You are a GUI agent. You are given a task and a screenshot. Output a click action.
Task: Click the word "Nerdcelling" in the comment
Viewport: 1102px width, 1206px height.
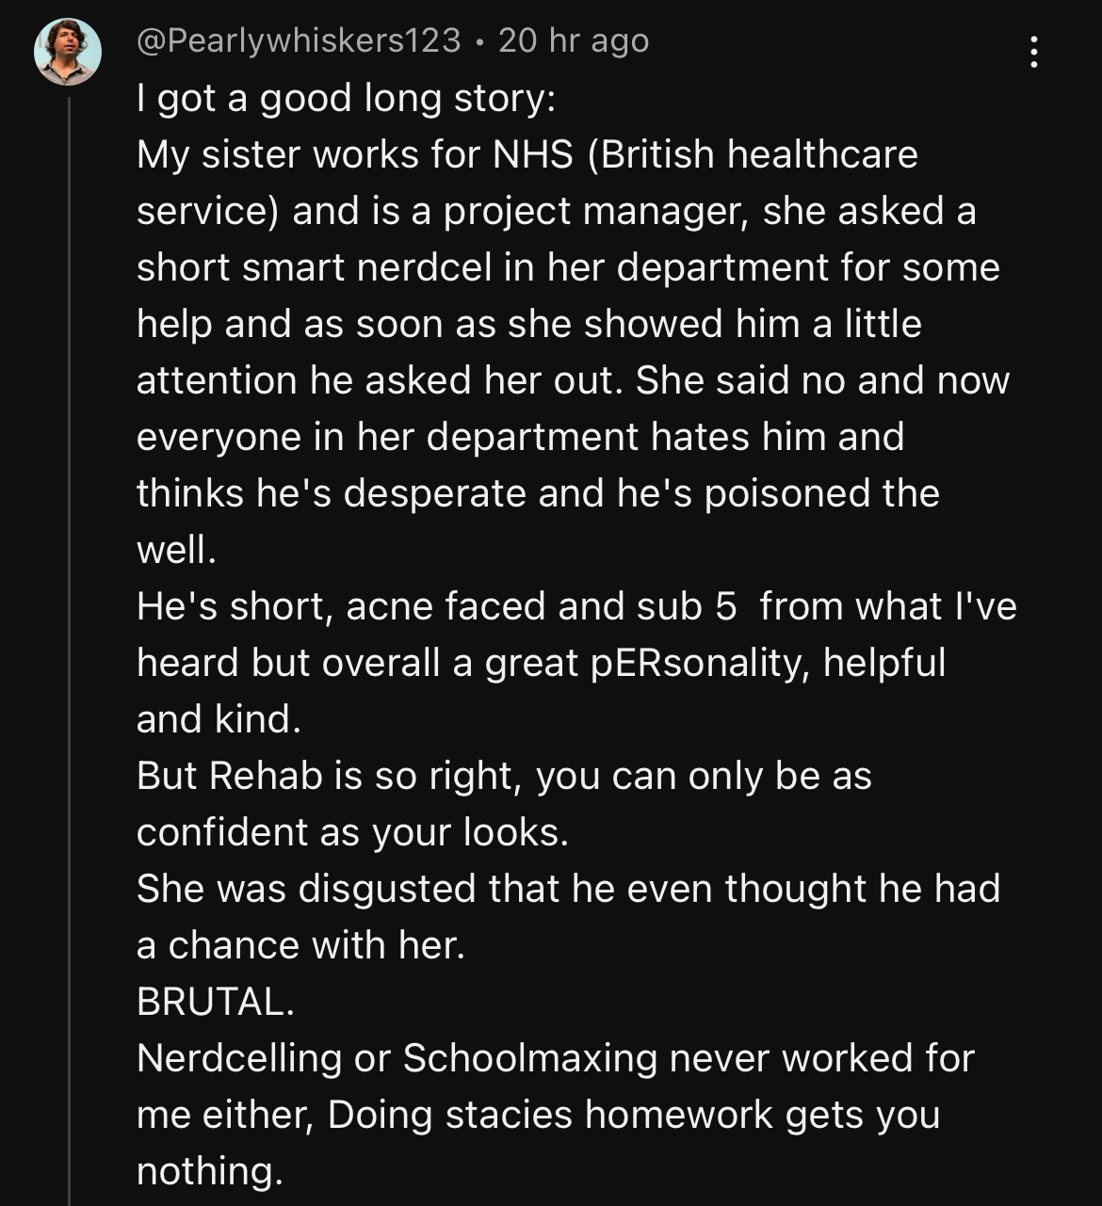(239, 1058)
